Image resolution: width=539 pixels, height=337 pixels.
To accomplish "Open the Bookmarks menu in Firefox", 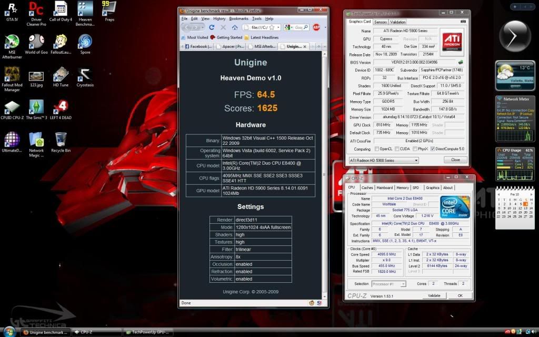I will pyautogui.click(x=238, y=18).
